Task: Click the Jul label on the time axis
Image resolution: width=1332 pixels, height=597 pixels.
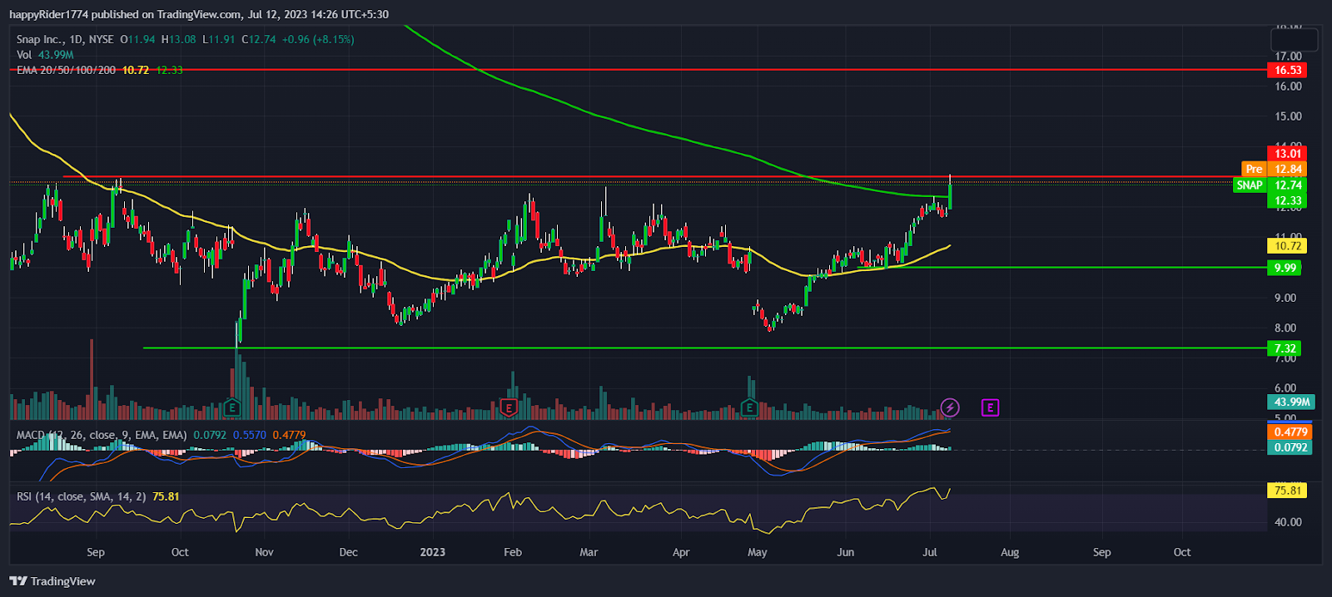Action: coord(930,552)
